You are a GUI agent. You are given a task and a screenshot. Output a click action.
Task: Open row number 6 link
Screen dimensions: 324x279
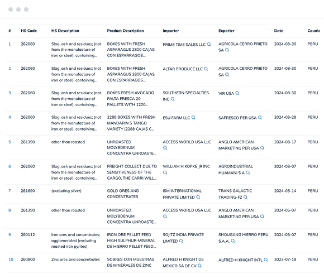click(9, 166)
